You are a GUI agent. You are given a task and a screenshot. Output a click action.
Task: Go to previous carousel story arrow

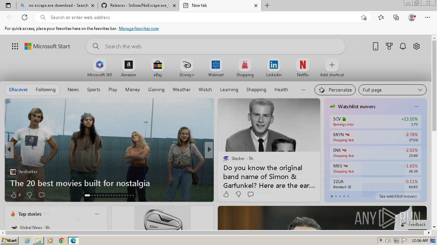point(9,149)
